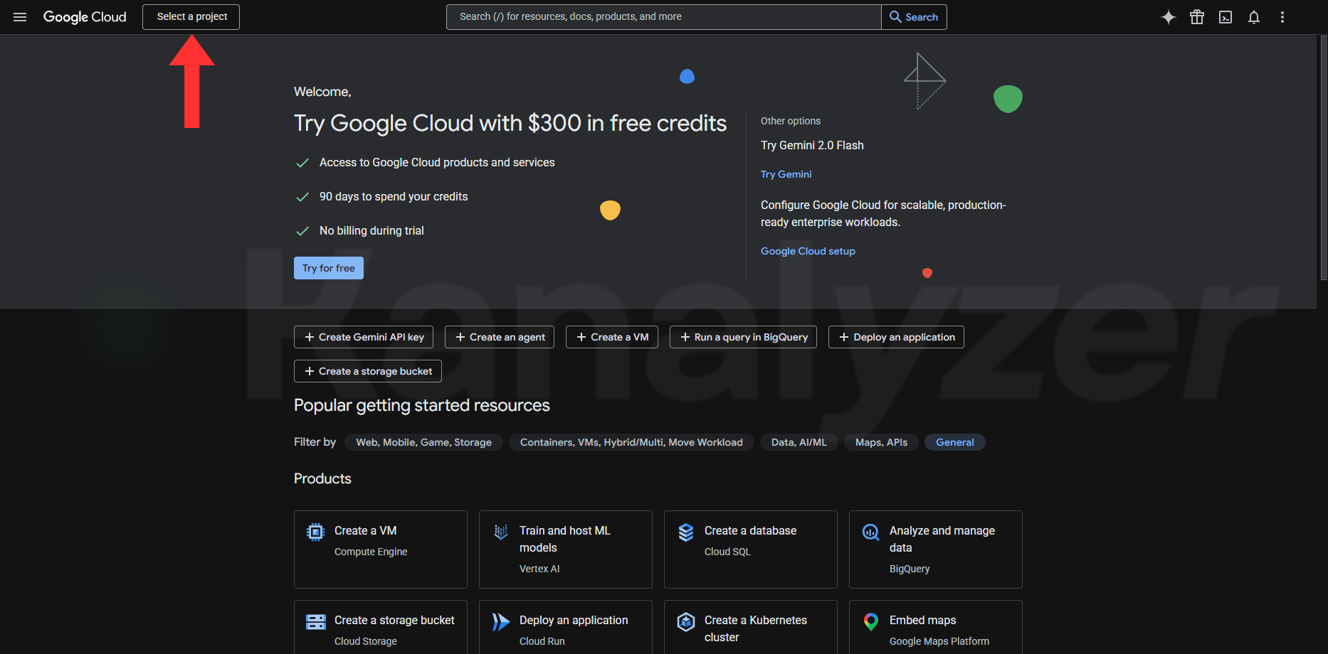This screenshot has height=654, width=1328.
Task: Open Create a database card
Action: pyautogui.click(x=751, y=550)
